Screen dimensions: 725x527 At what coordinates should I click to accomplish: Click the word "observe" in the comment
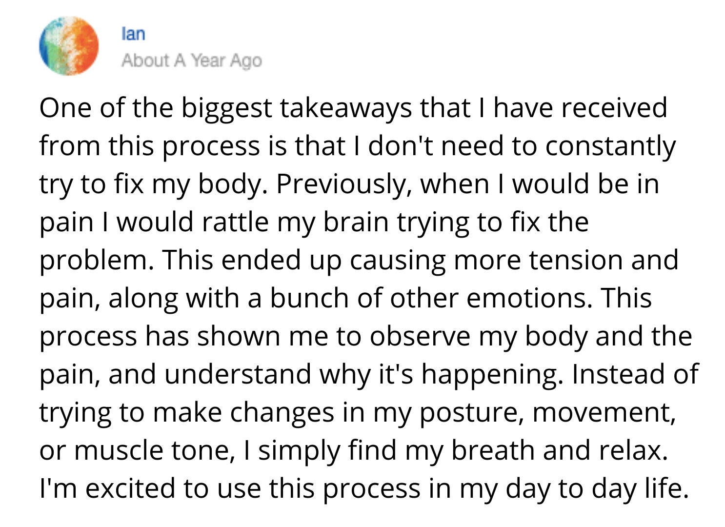point(420,336)
